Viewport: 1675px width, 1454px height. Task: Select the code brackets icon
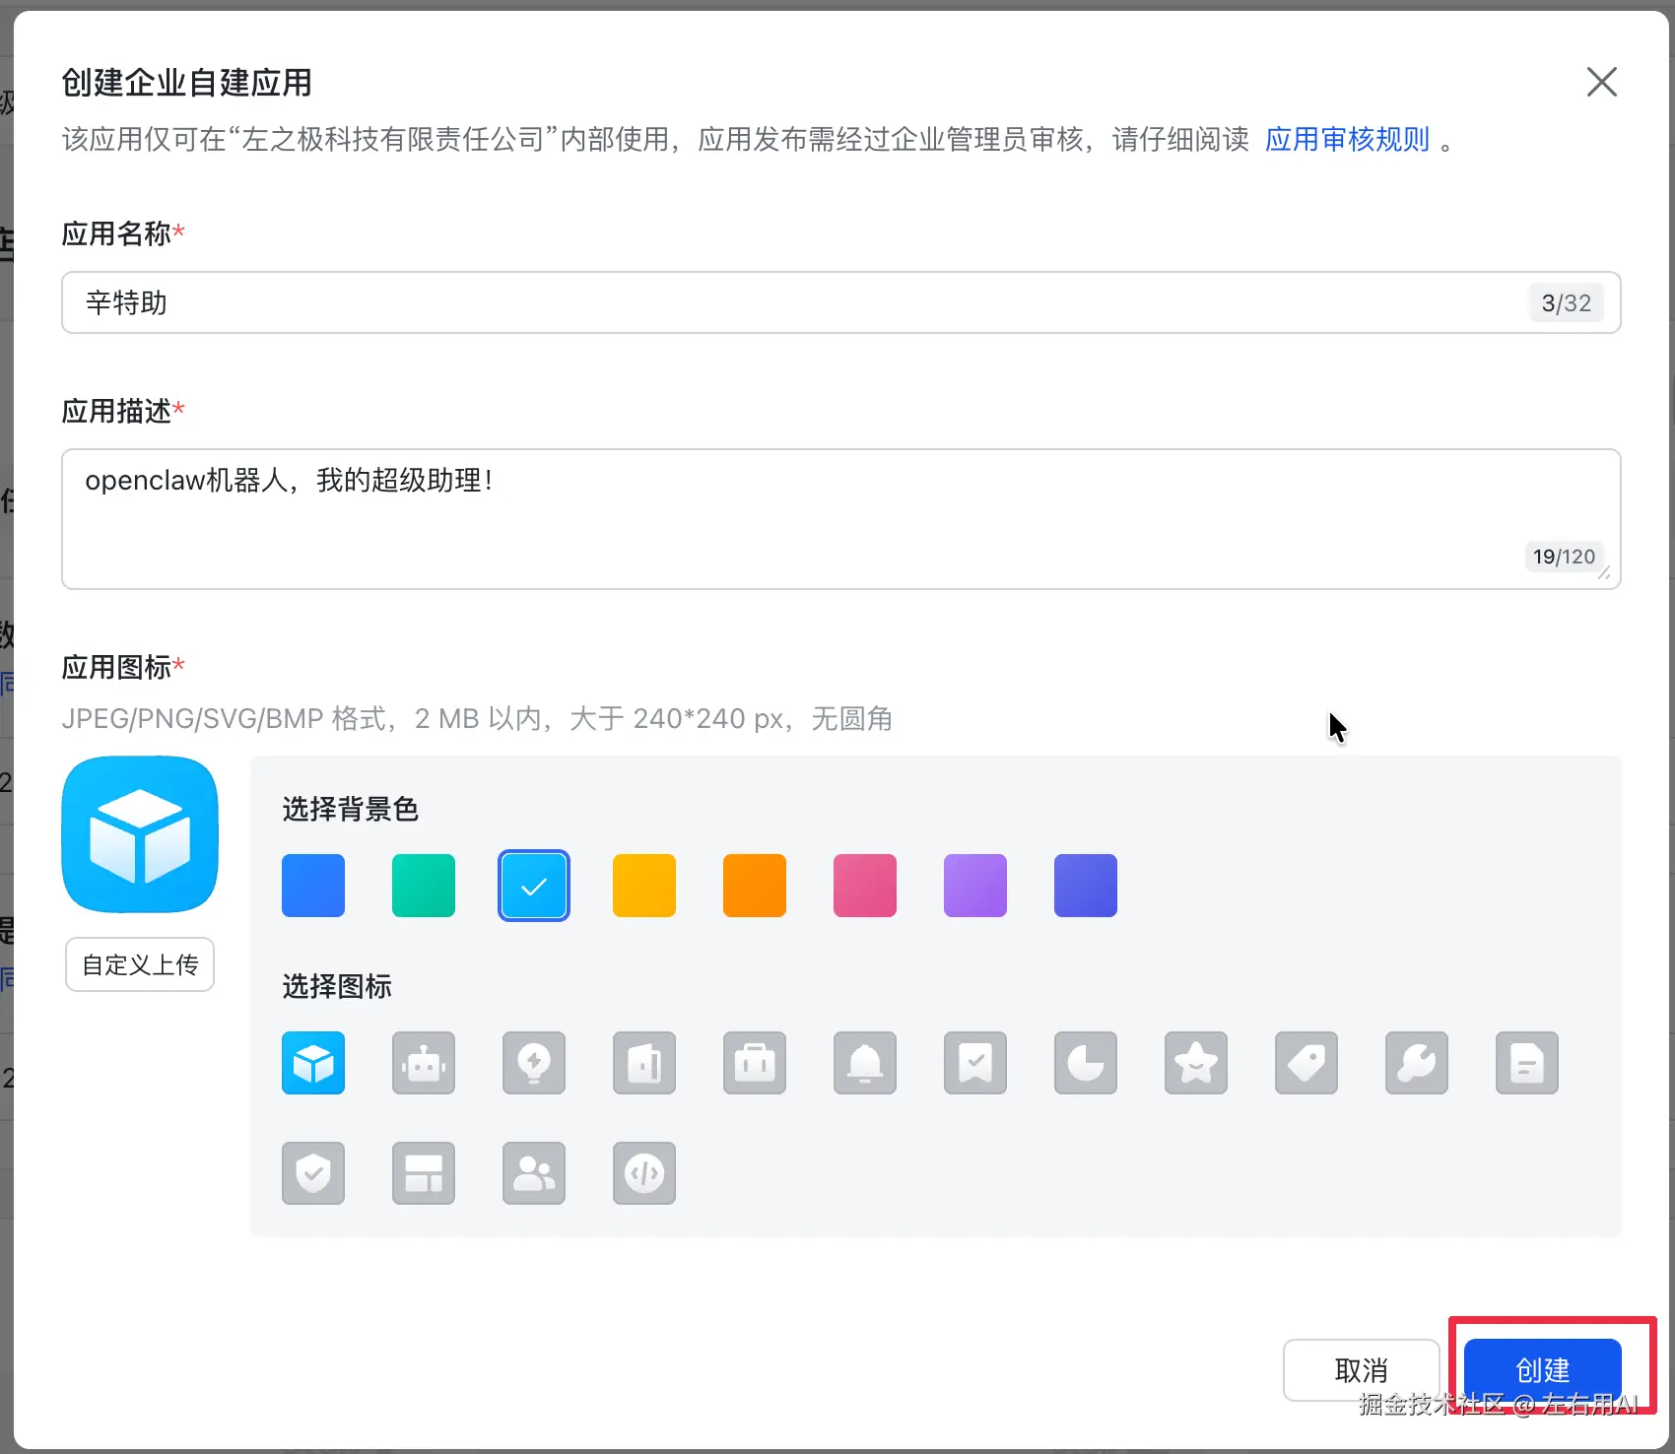[x=644, y=1173]
